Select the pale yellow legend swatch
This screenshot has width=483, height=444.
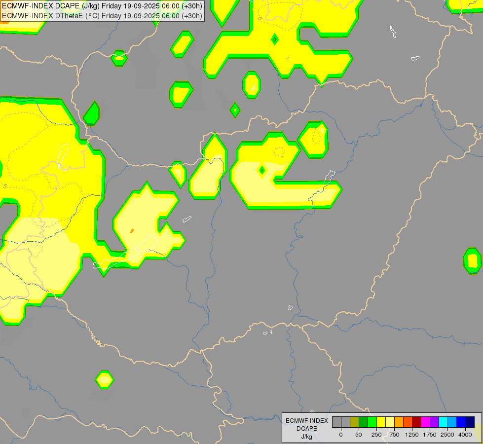click(390, 422)
